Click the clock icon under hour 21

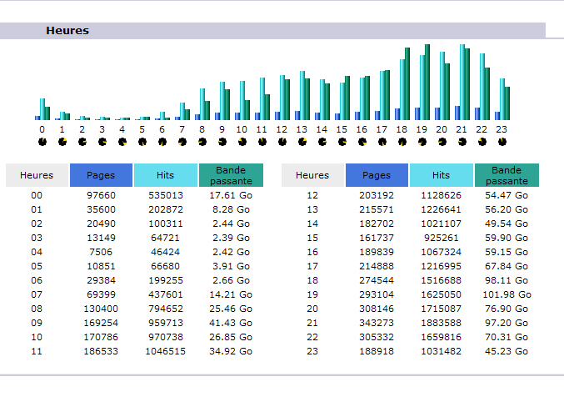[462, 142]
